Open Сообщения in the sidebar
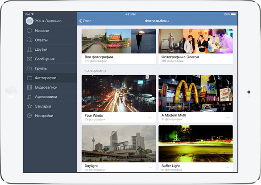 (50, 59)
